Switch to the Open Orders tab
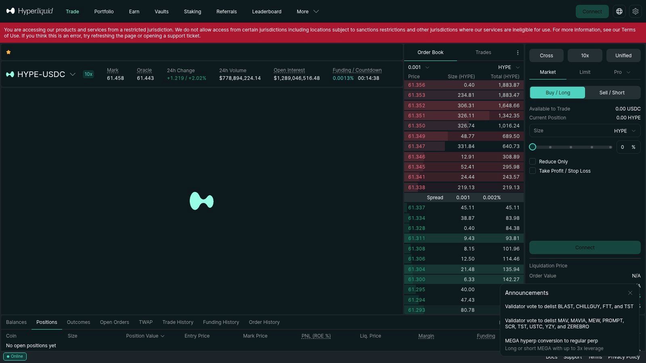 coord(115,322)
